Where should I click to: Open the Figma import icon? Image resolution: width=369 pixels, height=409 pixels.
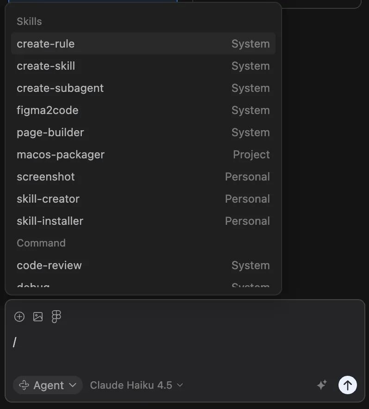(x=56, y=317)
